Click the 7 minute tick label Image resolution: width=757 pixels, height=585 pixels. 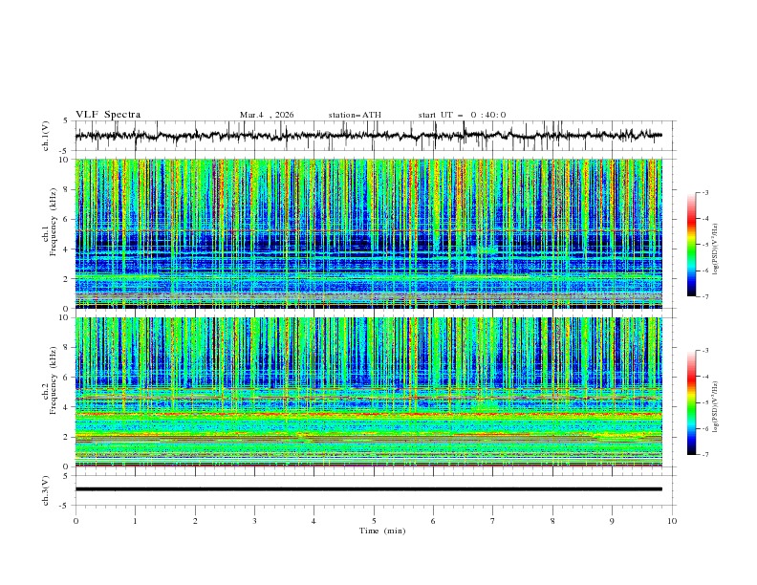(x=493, y=521)
